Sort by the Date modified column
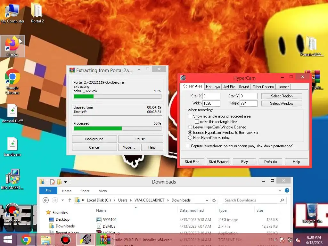The height and width of the screenshot is (246, 328). (192, 210)
